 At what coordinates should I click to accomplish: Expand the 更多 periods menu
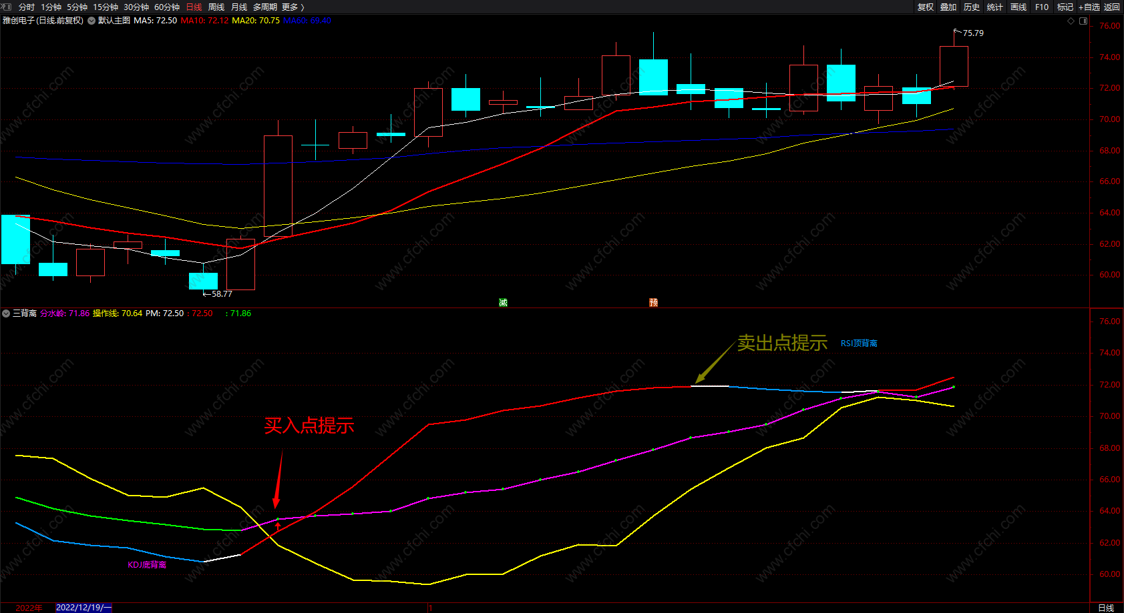pyautogui.click(x=293, y=7)
